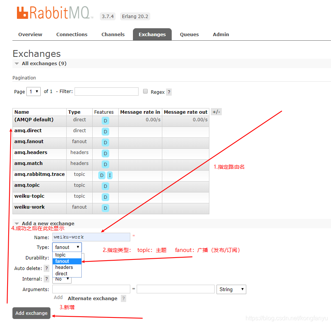The width and height of the screenshot is (331, 325).
Task: Switch to the Queues tab
Action: point(189,34)
